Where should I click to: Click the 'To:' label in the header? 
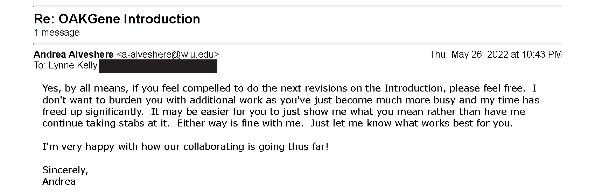(x=39, y=66)
